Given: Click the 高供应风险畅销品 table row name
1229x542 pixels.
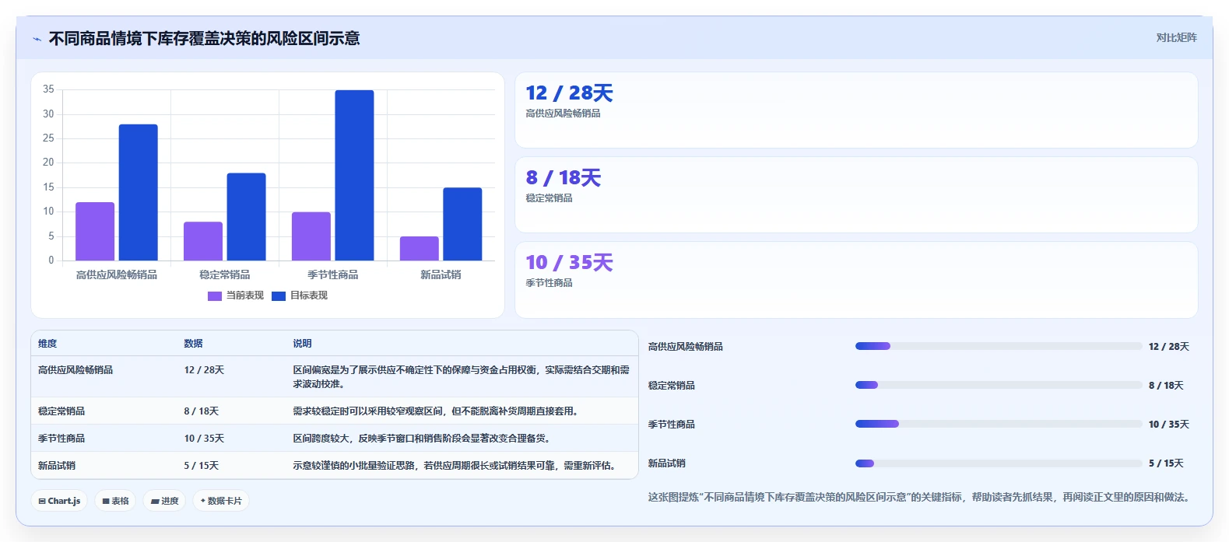Looking at the screenshot, I should pyautogui.click(x=75, y=369).
